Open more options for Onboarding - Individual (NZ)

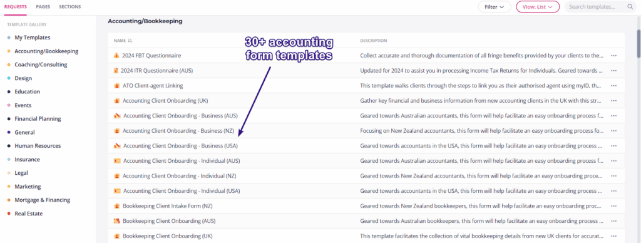613,176
